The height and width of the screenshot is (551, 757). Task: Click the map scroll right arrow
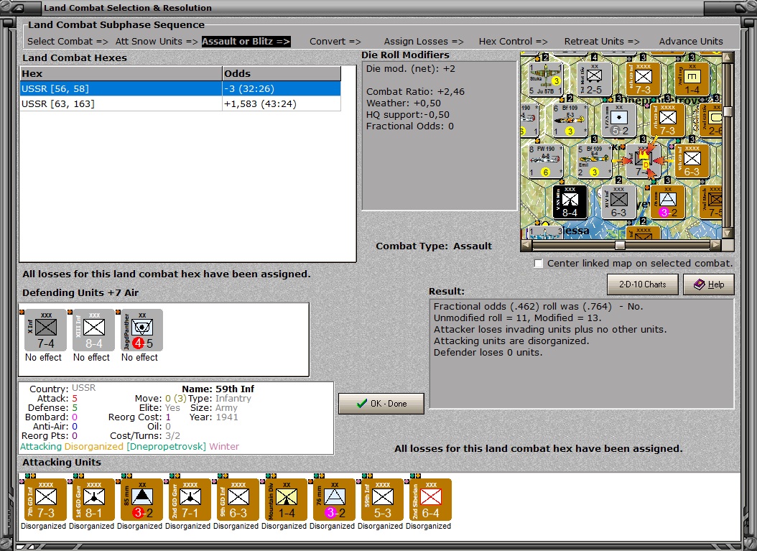(717, 245)
